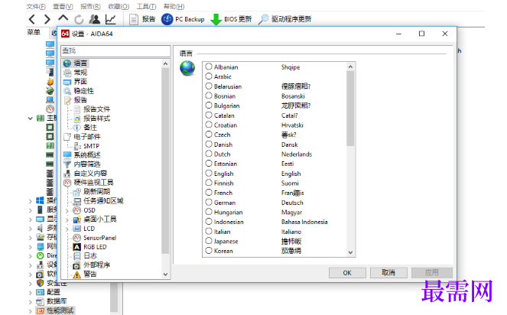The width and height of the screenshot is (507, 315).
Task: Expand the 数据库 node in main window tree
Action: [31, 302]
